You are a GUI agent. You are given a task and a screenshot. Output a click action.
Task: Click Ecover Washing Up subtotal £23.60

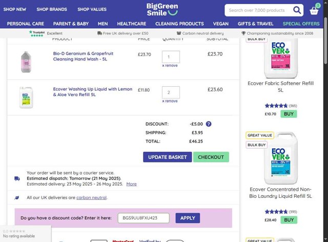(x=215, y=90)
